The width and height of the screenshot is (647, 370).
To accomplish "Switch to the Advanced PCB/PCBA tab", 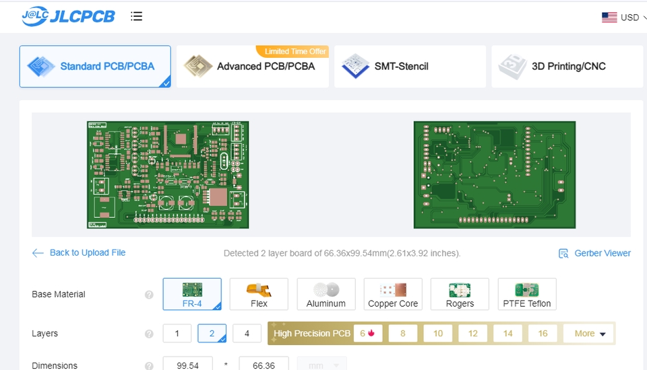I will tap(253, 67).
